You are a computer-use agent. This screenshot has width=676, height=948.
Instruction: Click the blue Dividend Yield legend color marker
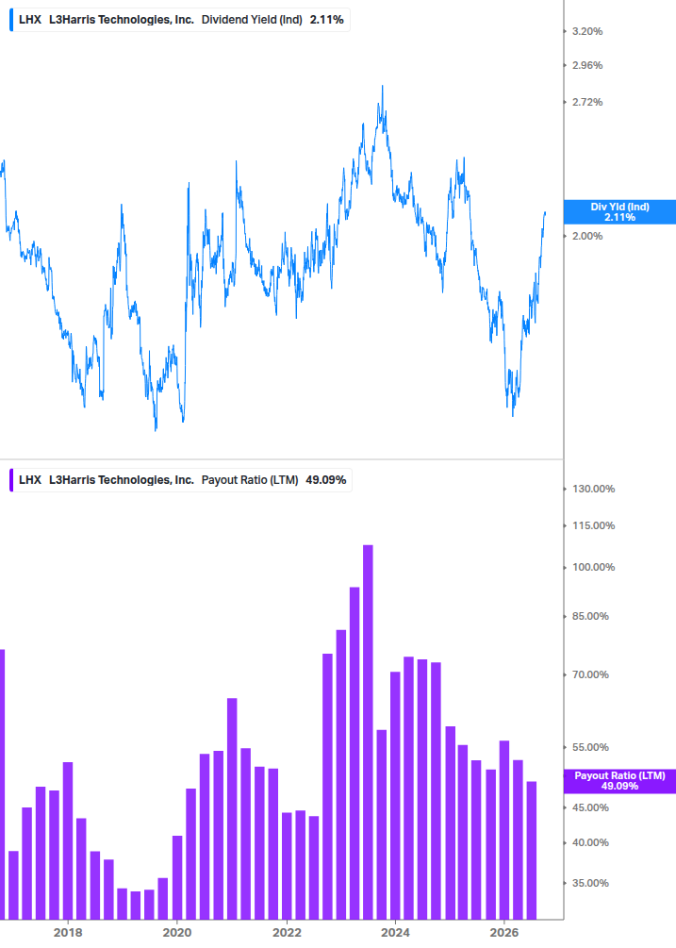point(11,20)
